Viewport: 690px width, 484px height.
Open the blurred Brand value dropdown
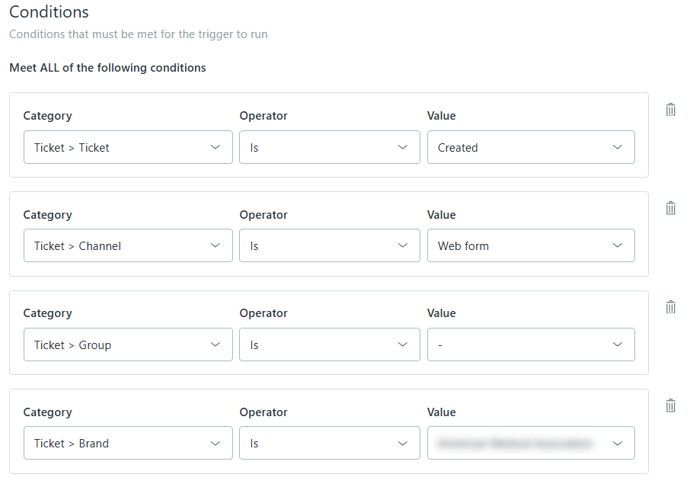coord(530,444)
